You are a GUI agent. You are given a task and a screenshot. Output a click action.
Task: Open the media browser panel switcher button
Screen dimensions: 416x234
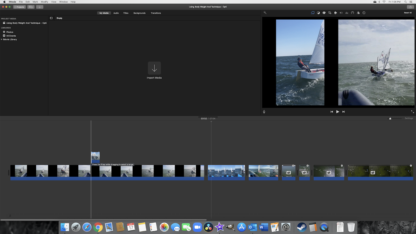point(31,7)
